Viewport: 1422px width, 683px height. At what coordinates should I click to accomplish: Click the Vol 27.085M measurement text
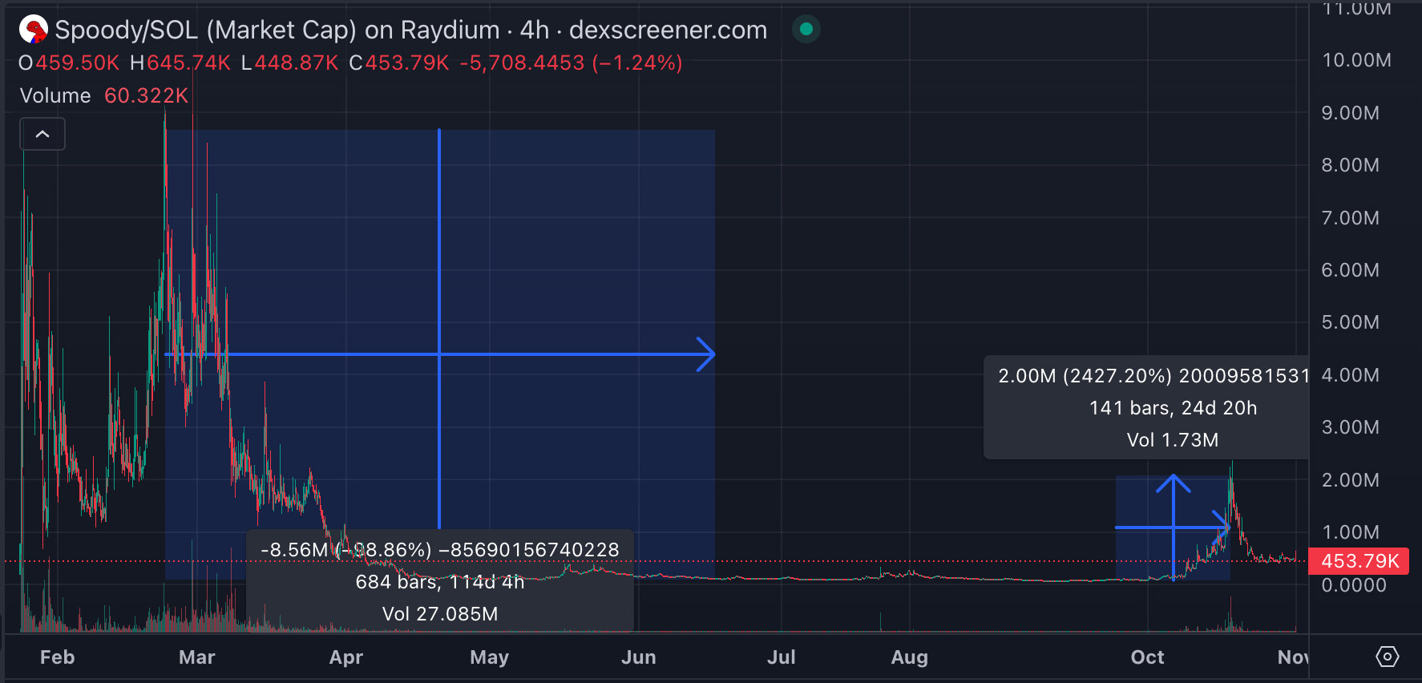click(440, 613)
